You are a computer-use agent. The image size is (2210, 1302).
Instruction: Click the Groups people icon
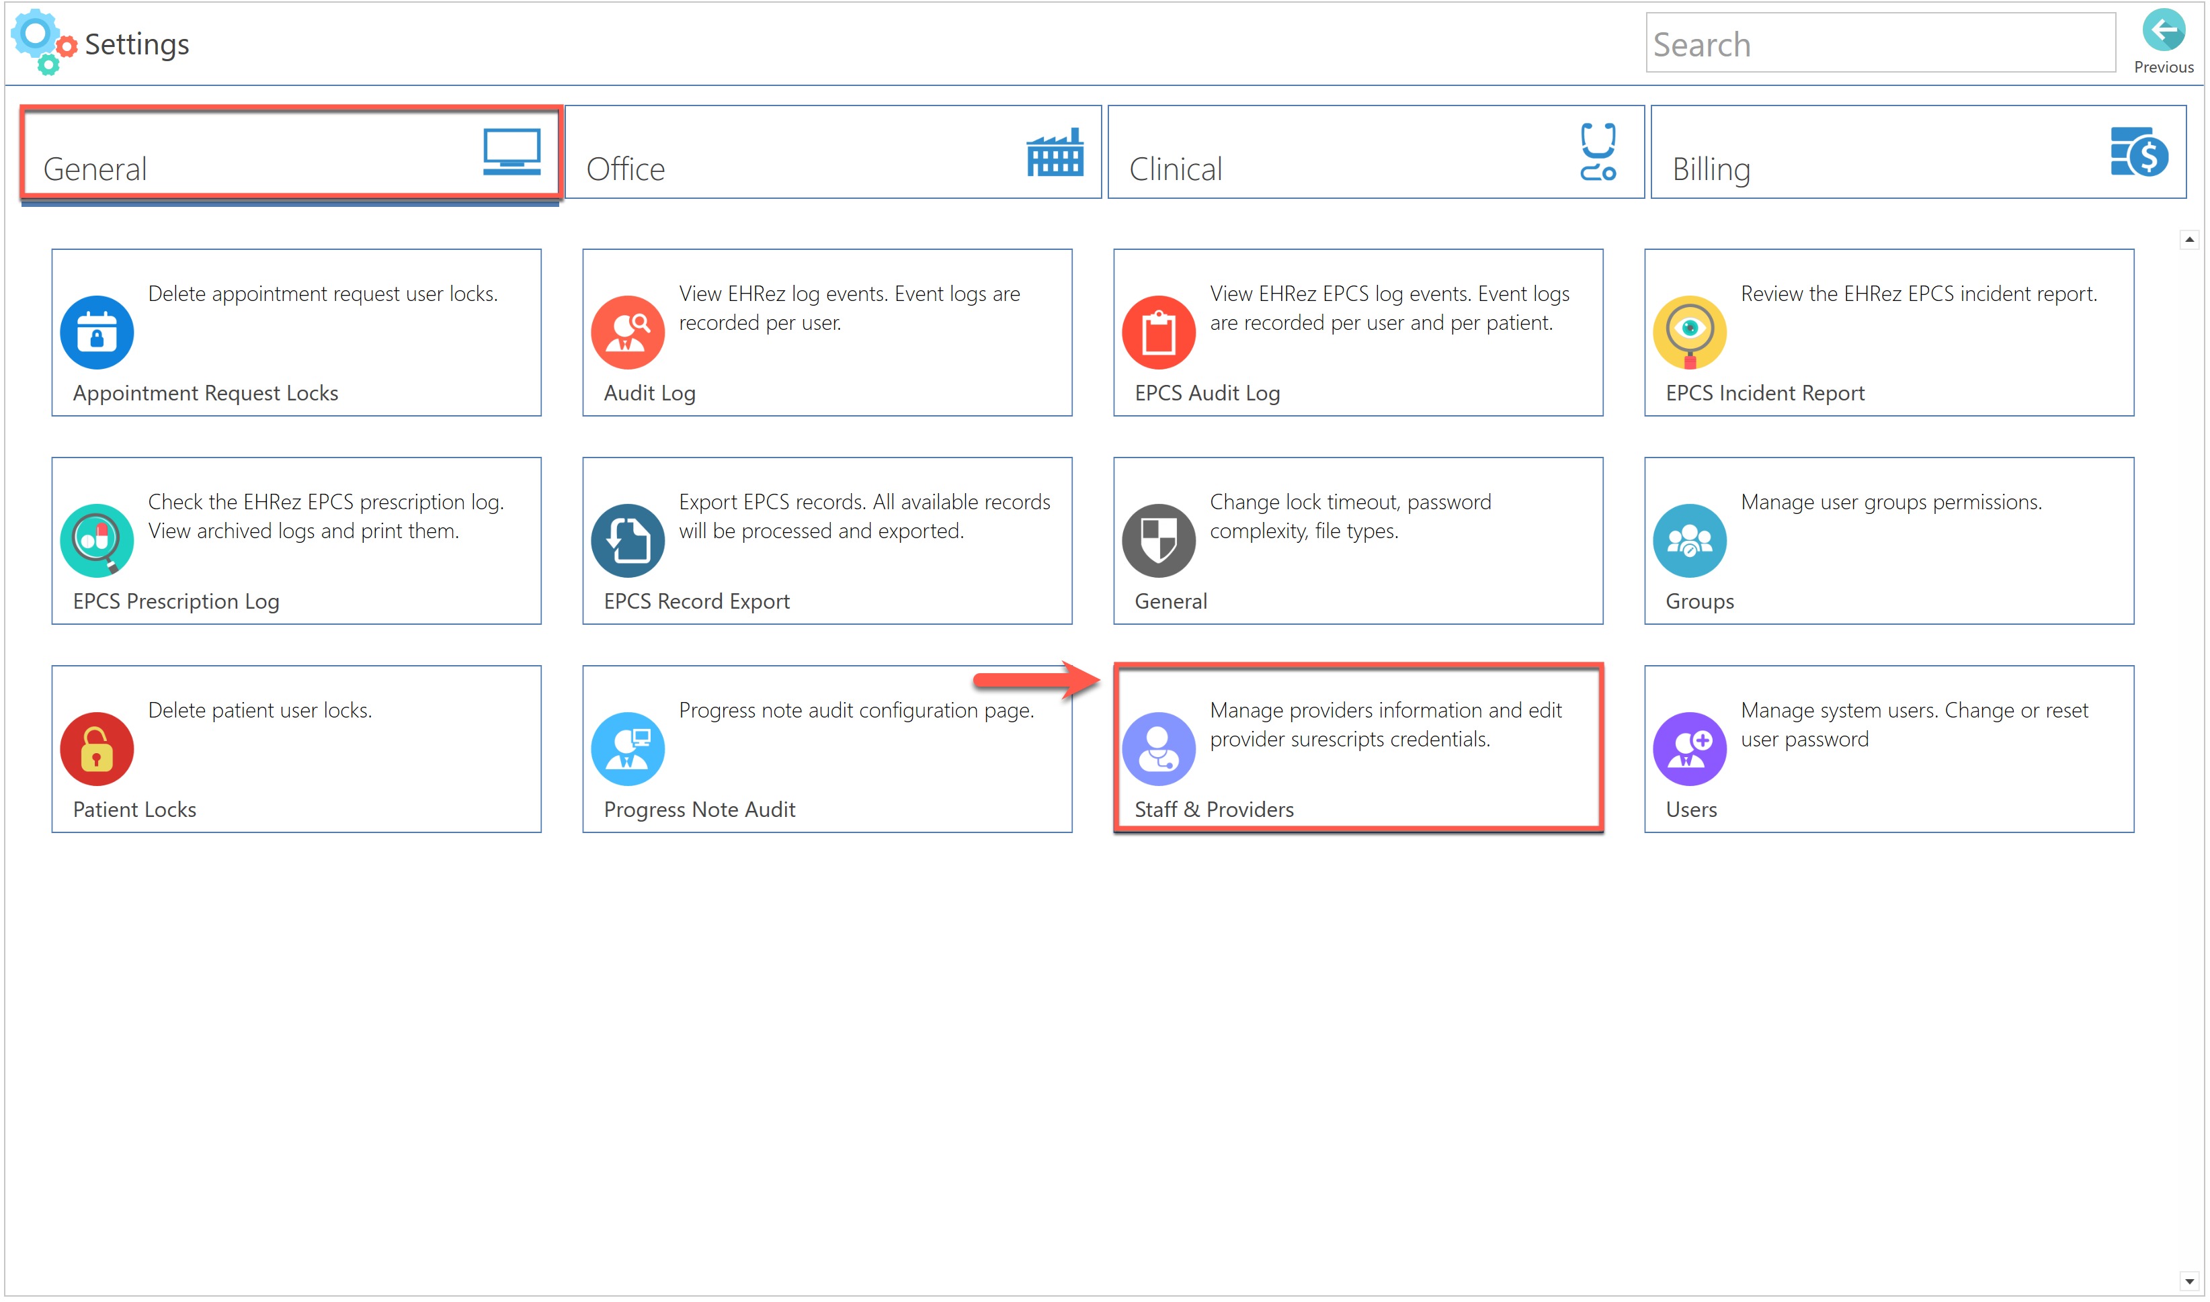pyautogui.click(x=1690, y=540)
